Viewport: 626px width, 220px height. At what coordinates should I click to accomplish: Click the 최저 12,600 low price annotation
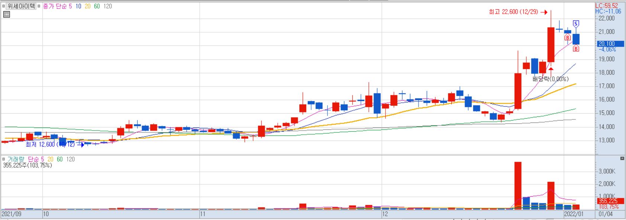point(50,144)
